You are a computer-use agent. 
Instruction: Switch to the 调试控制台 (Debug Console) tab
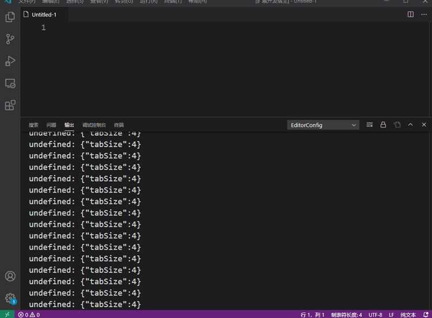94,125
